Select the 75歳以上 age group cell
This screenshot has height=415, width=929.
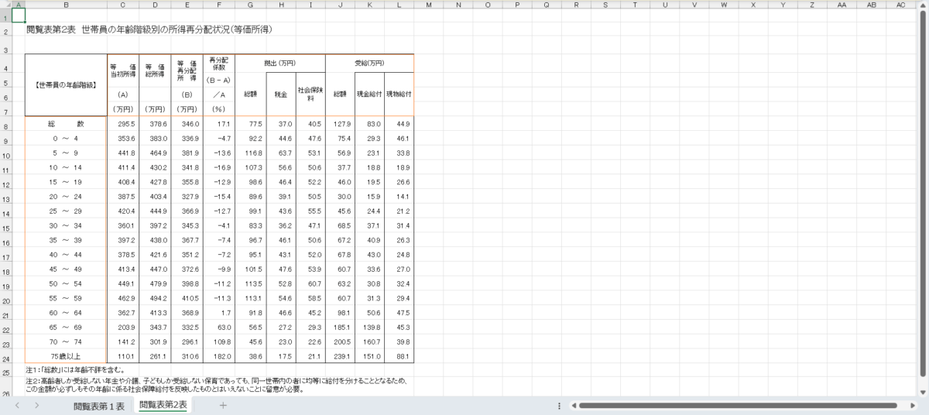pyautogui.click(x=65, y=356)
